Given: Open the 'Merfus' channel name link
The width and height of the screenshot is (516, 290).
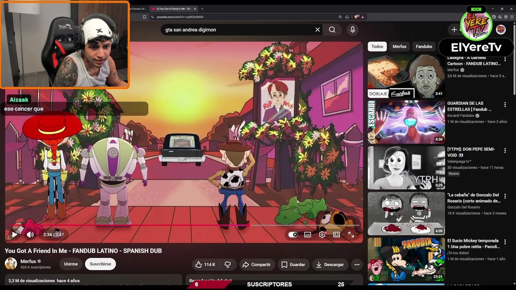Looking at the screenshot, I should coord(28,261).
